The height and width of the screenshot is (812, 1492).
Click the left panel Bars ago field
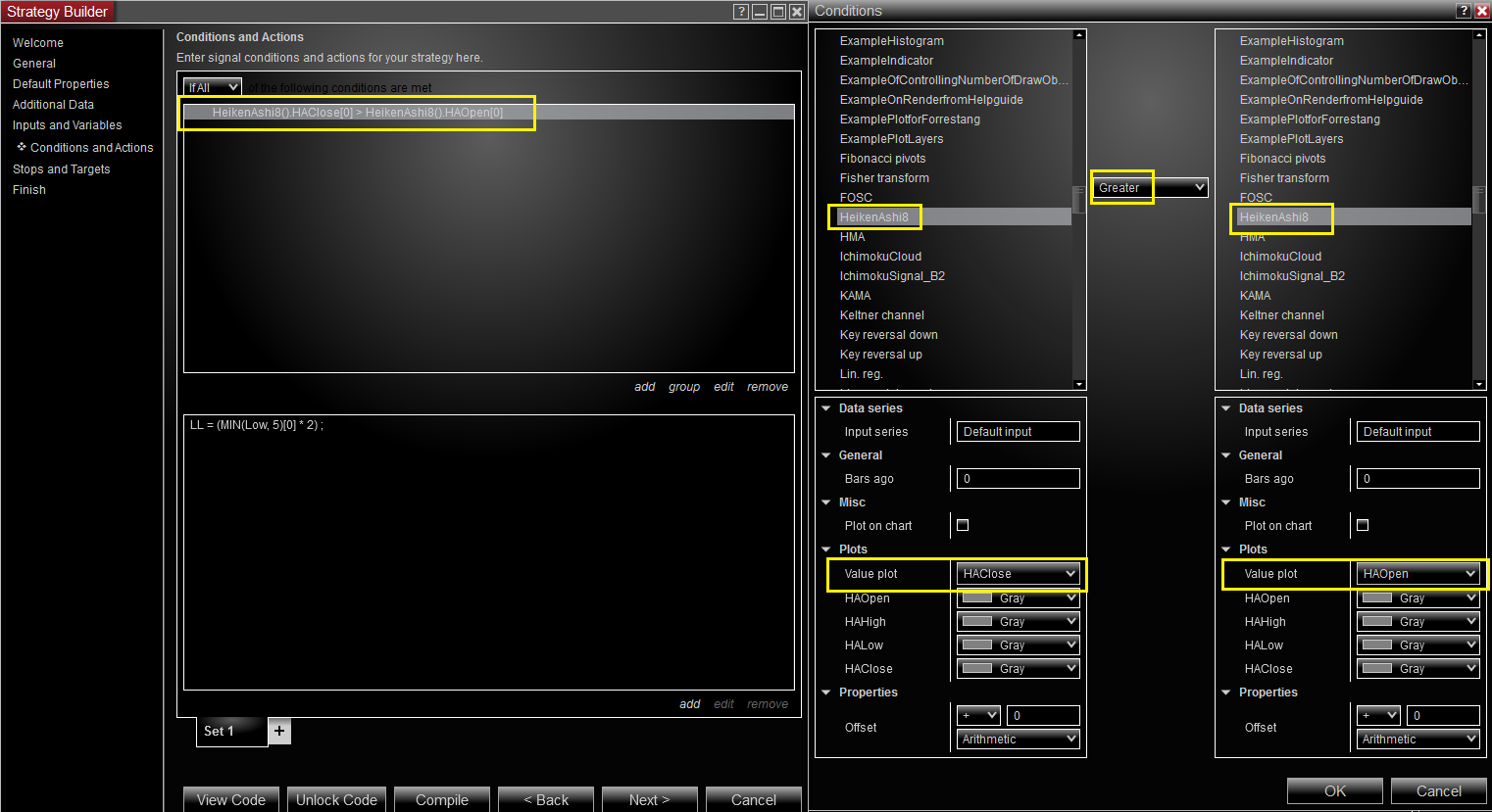pyautogui.click(x=1019, y=479)
